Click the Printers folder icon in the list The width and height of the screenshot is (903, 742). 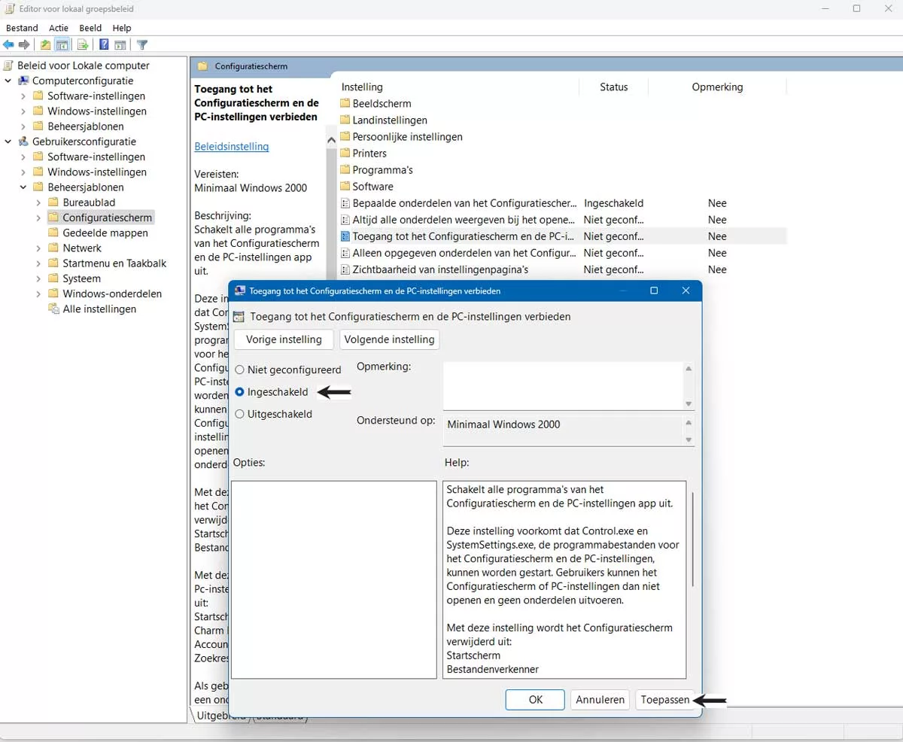point(345,153)
